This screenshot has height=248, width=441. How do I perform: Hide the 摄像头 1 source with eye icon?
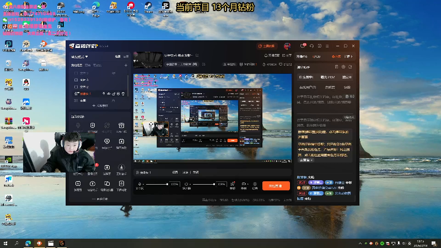[x=109, y=94]
